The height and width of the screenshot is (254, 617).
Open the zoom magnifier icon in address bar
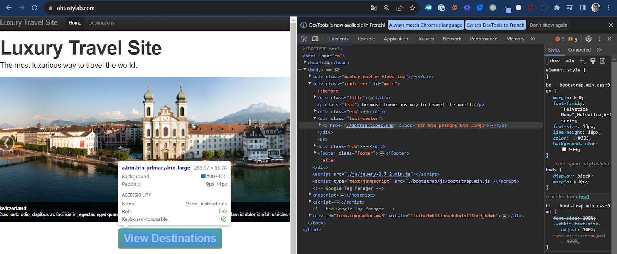386,8
